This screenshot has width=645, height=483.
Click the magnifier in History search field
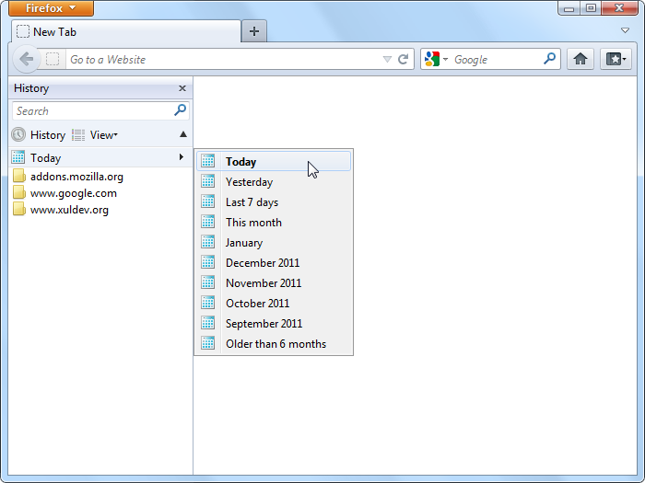(x=181, y=110)
